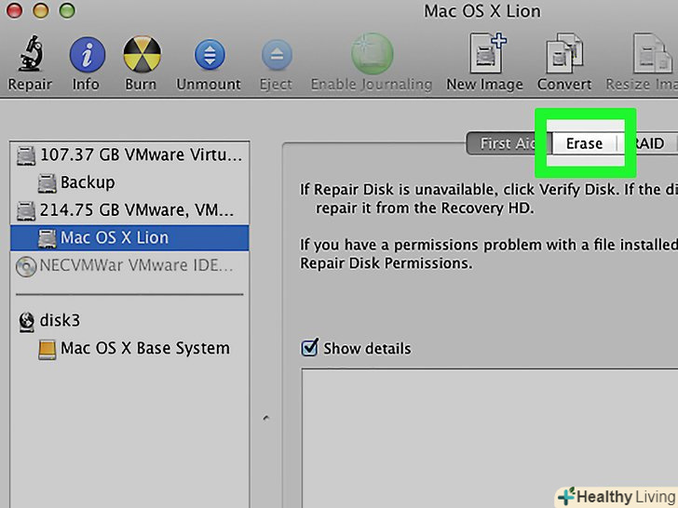Unmount the selected volume via toolbar
Image resolution: width=678 pixels, height=508 pixels.
coord(210,55)
